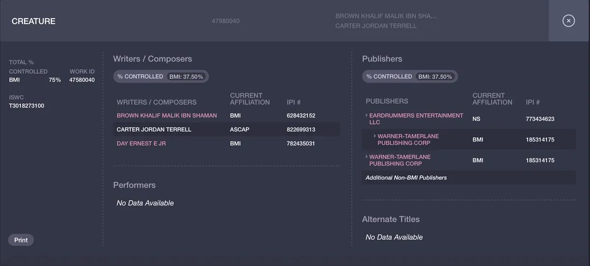Image resolution: width=590 pixels, height=266 pixels.
Task: Click the writers BMI 37.50% controlled badge
Action: tap(186, 77)
